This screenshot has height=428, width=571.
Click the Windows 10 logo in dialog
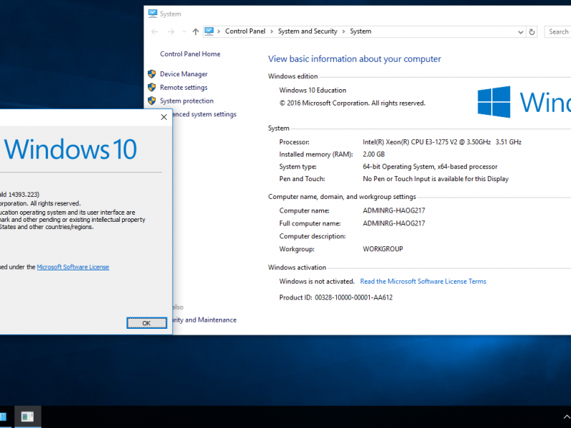[x=70, y=149]
